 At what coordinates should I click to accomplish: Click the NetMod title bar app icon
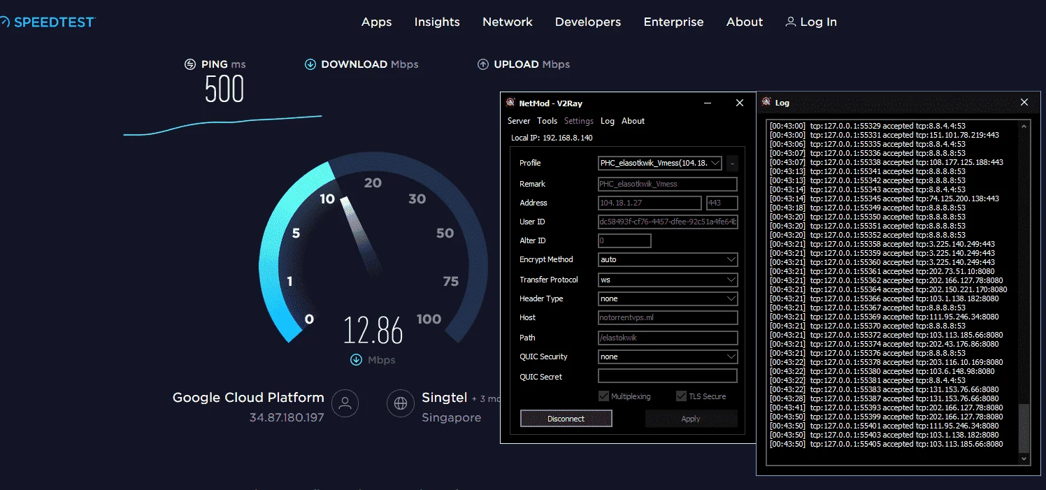[x=510, y=103]
